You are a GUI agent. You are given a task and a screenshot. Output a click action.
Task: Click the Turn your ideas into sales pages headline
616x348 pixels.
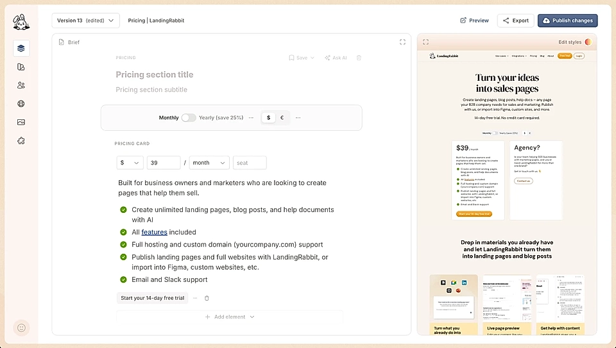tap(507, 83)
